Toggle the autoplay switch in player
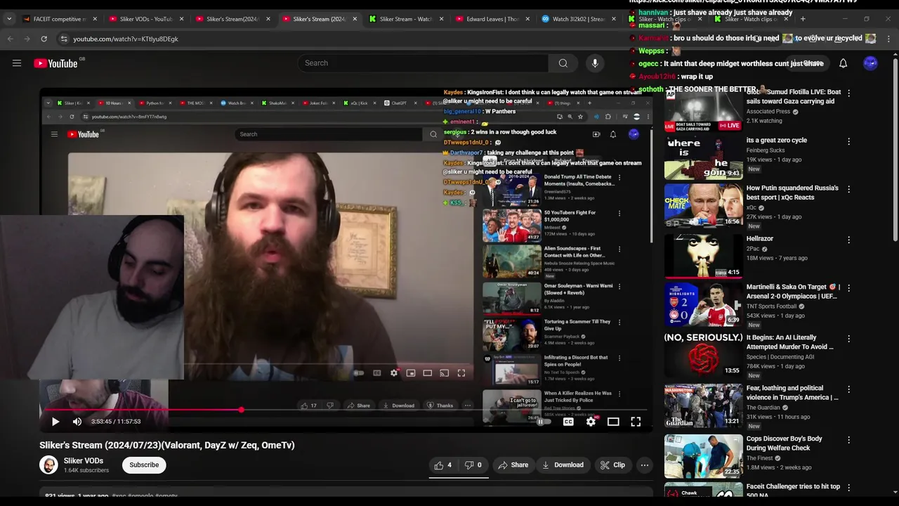 pos(542,422)
